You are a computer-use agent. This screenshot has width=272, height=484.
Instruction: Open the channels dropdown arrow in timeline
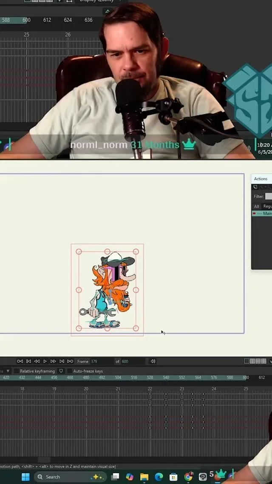[x=8, y=371]
